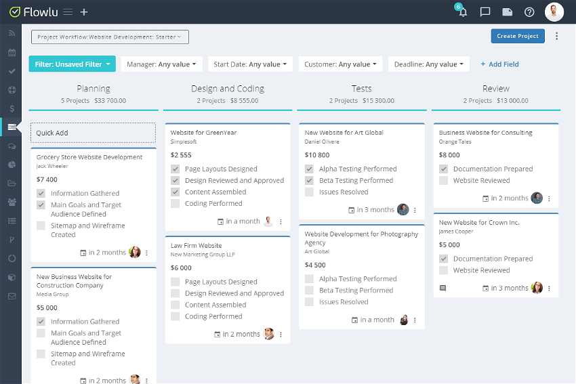Expand the Manager: Any value dropdown
Viewport: 576px width, 384px height.
(162, 64)
